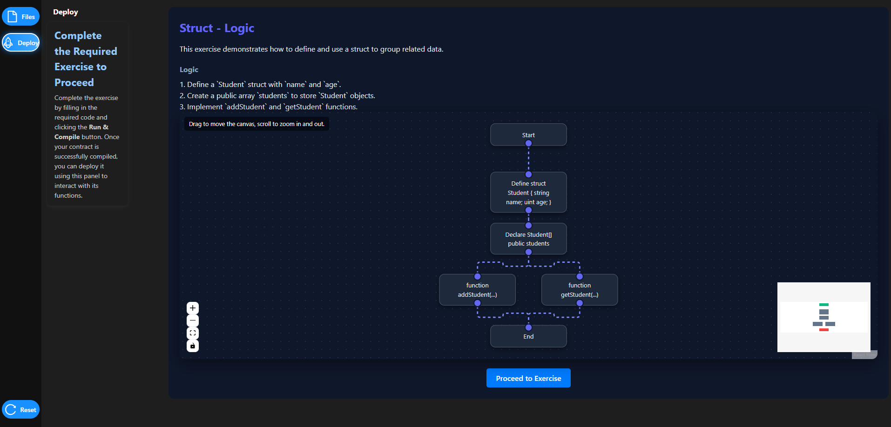Select the Start node

[x=528, y=134]
